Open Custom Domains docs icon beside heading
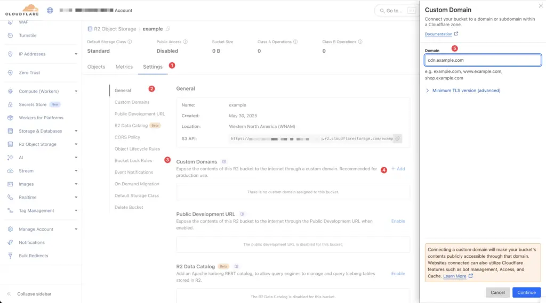 [x=224, y=162]
